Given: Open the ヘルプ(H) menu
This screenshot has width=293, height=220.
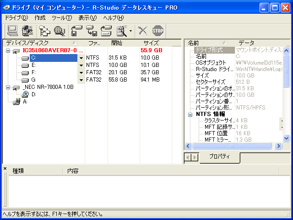Looking at the screenshot, I should (114, 18).
